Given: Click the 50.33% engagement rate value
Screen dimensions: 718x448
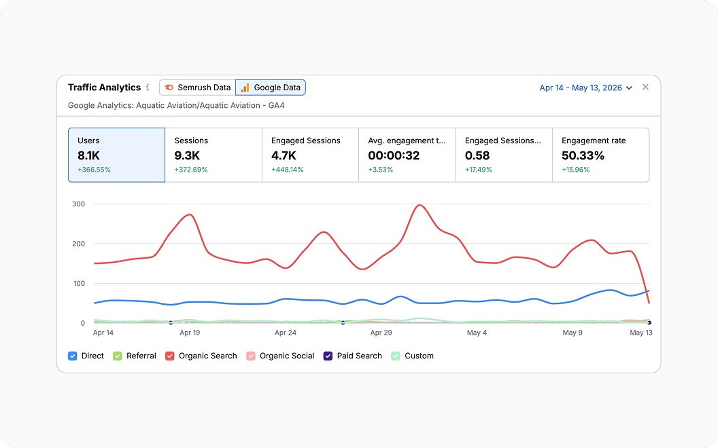Looking at the screenshot, I should 583,155.
